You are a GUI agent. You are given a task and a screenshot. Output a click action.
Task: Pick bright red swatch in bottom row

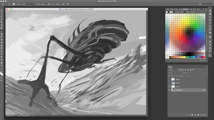(204, 57)
